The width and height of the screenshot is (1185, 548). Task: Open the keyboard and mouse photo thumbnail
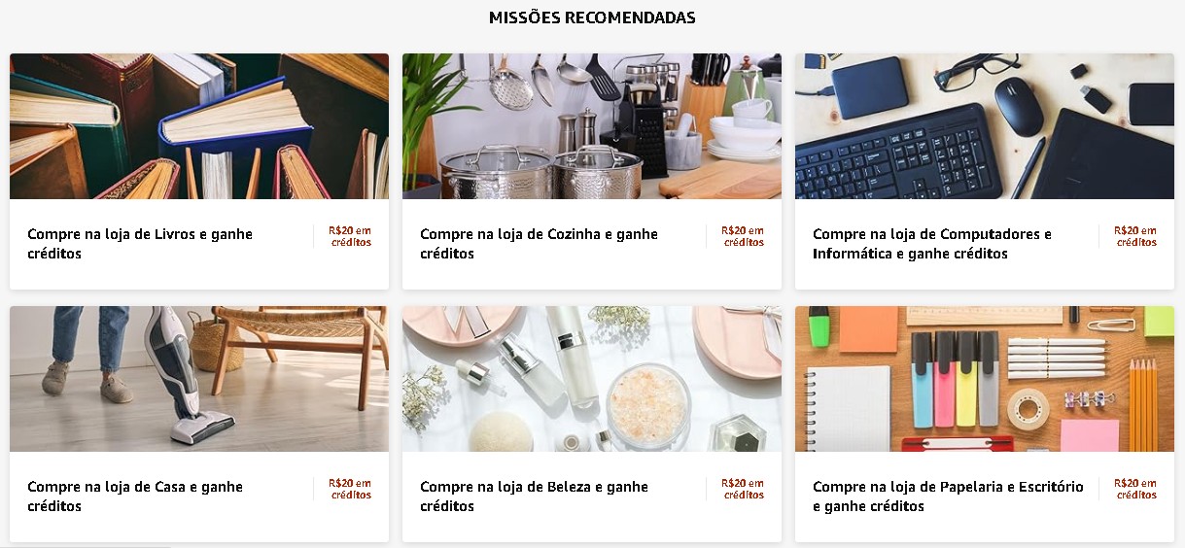coord(985,126)
